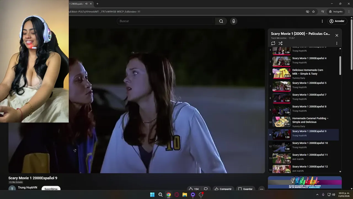Screen dimensions: 353x199
Task: Select currently playing Scary Movie 2000Español 9
Action: tap(303, 134)
